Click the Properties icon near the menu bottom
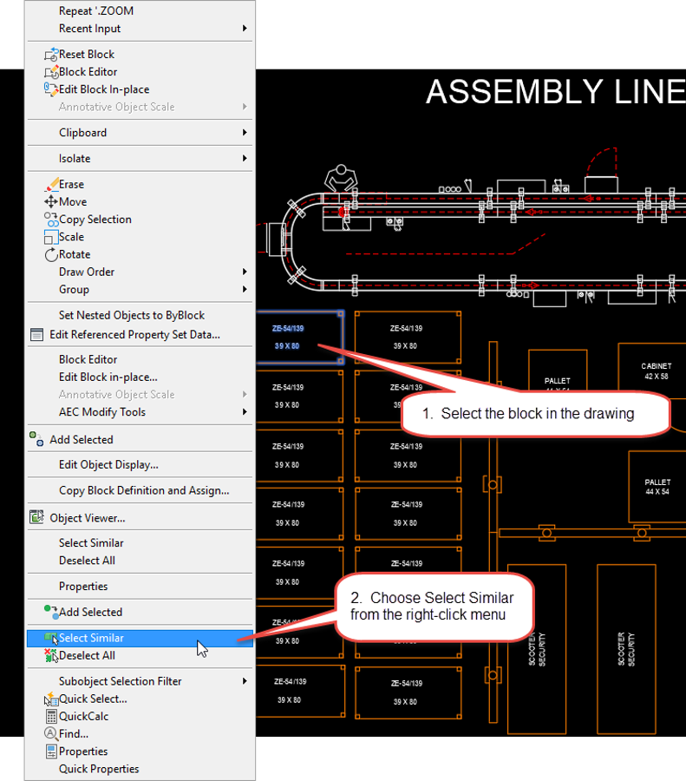 coord(51,751)
